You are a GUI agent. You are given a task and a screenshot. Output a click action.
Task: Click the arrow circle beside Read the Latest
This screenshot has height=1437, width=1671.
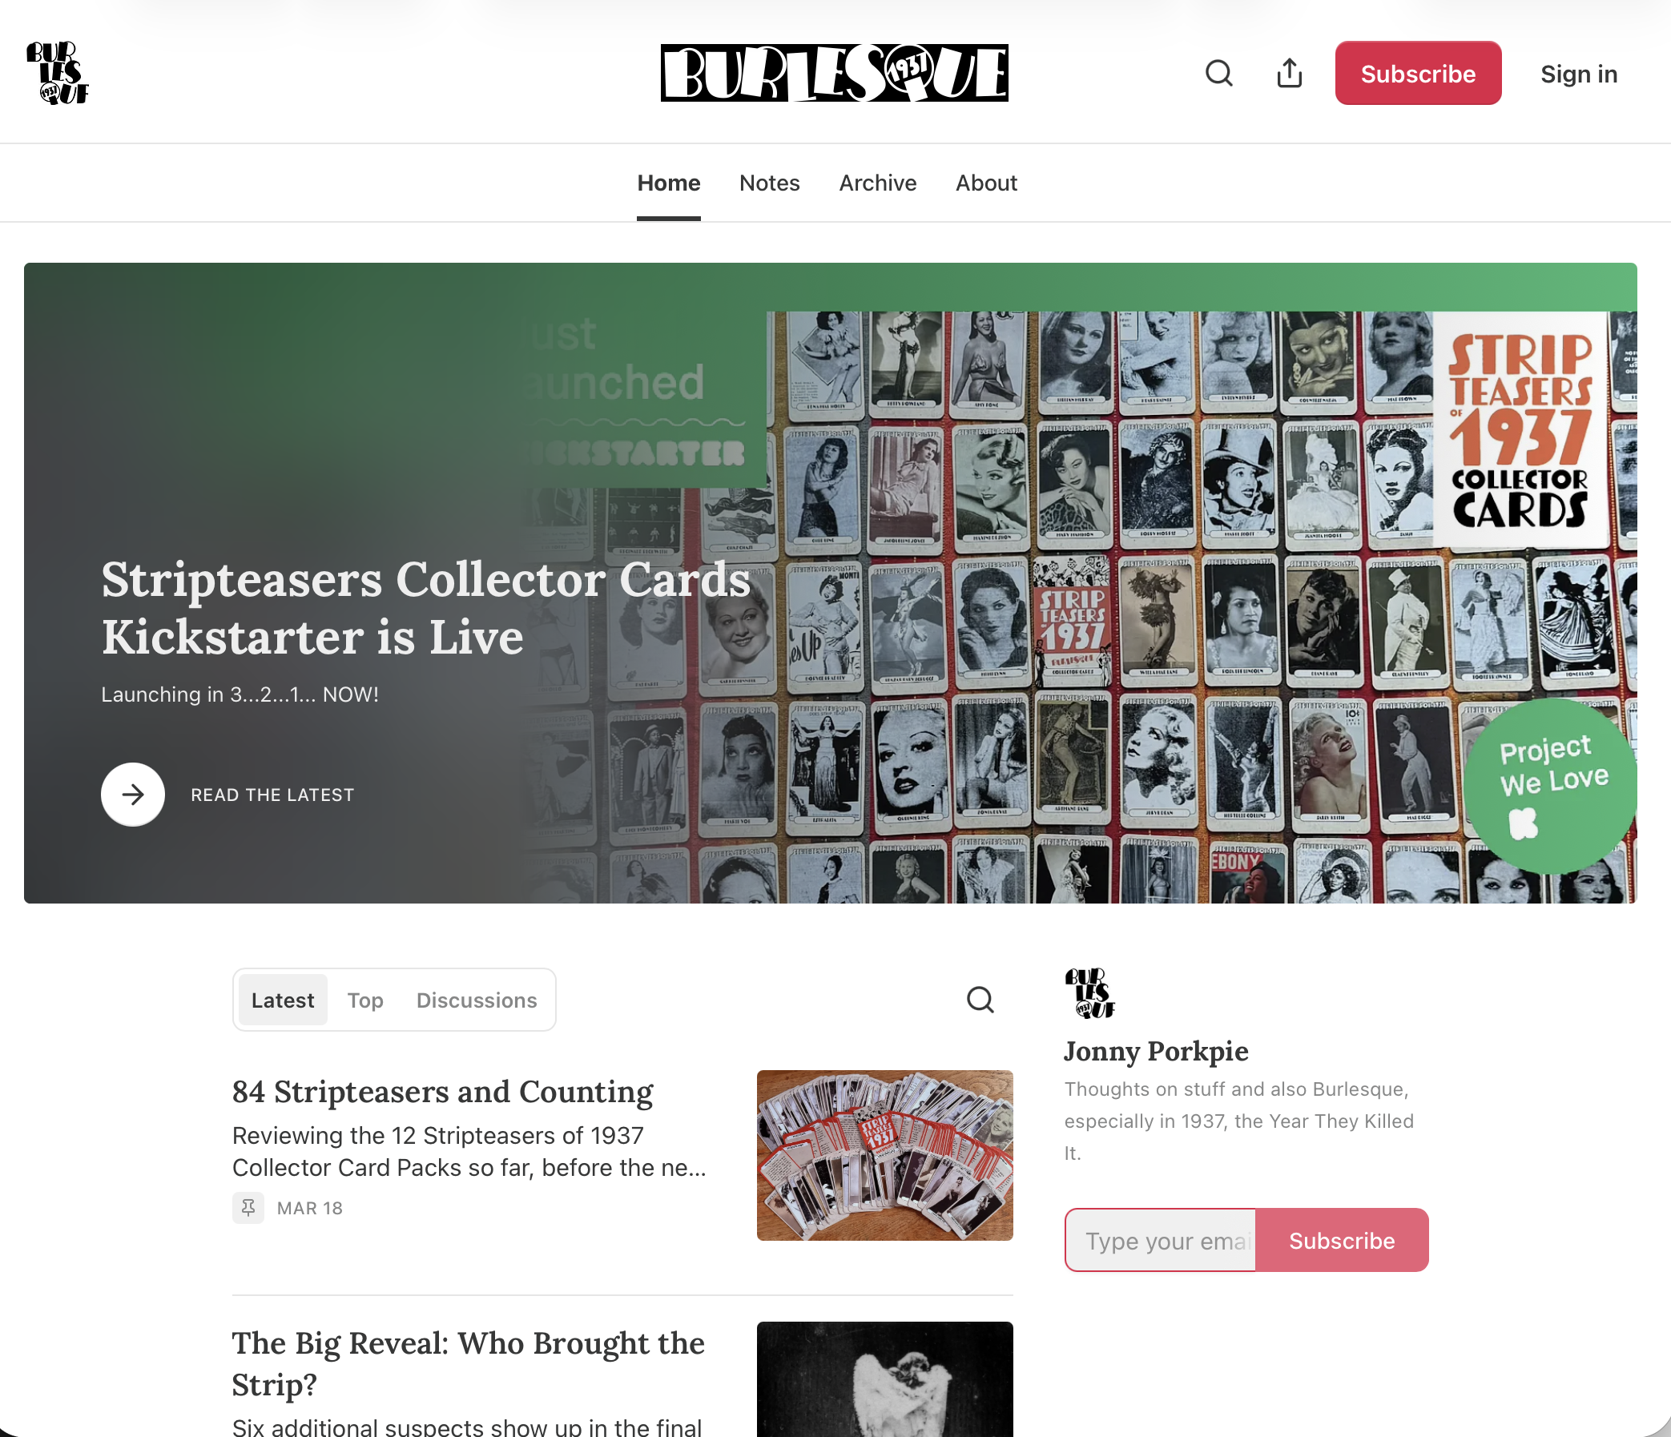pos(132,795)
